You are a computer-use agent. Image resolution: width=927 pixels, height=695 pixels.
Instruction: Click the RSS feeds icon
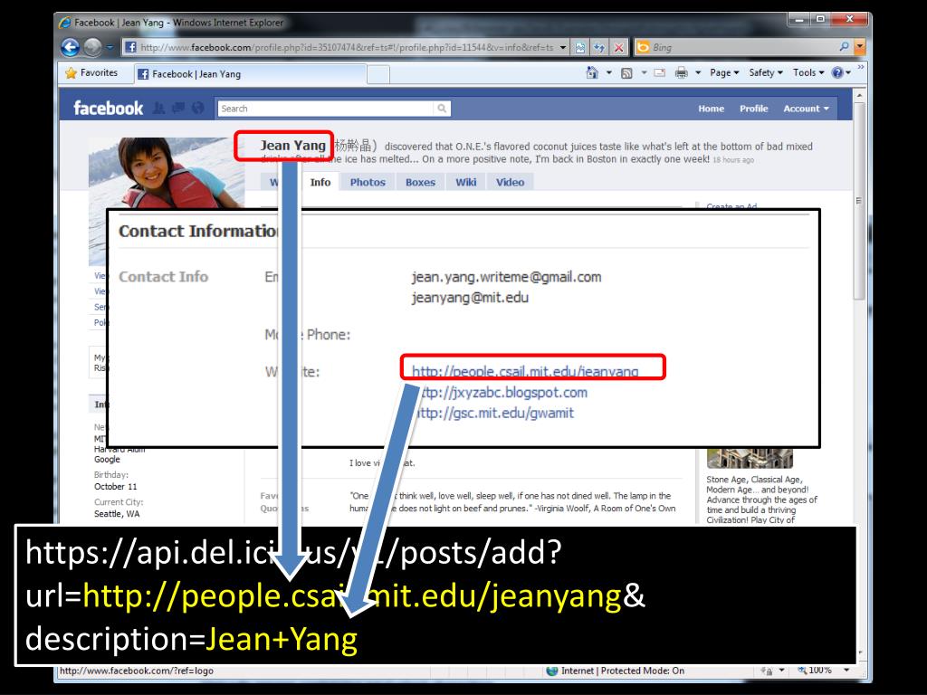626,72
